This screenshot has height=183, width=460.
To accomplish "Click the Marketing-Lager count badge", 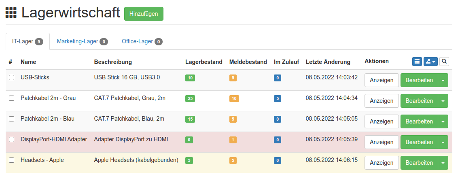I will coord(104,42).
